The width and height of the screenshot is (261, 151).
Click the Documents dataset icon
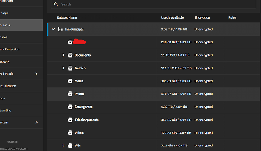pyautogui.click(x=70, y=55)
